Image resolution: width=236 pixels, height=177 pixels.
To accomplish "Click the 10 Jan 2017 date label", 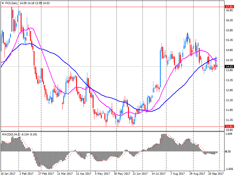I will (8, 174).
